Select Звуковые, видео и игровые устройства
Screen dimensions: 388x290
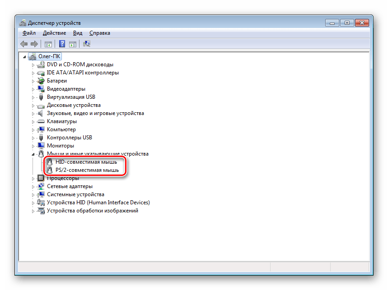tap(95, 113)
